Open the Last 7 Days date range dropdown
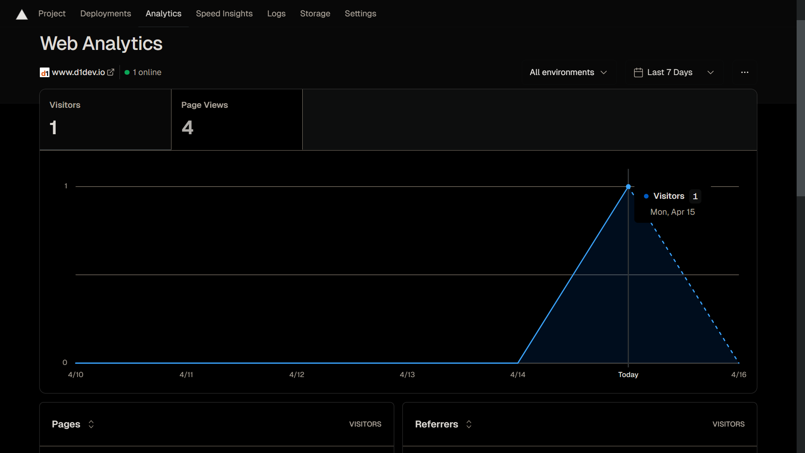805x453 pixels. click(x=674, y=73)
